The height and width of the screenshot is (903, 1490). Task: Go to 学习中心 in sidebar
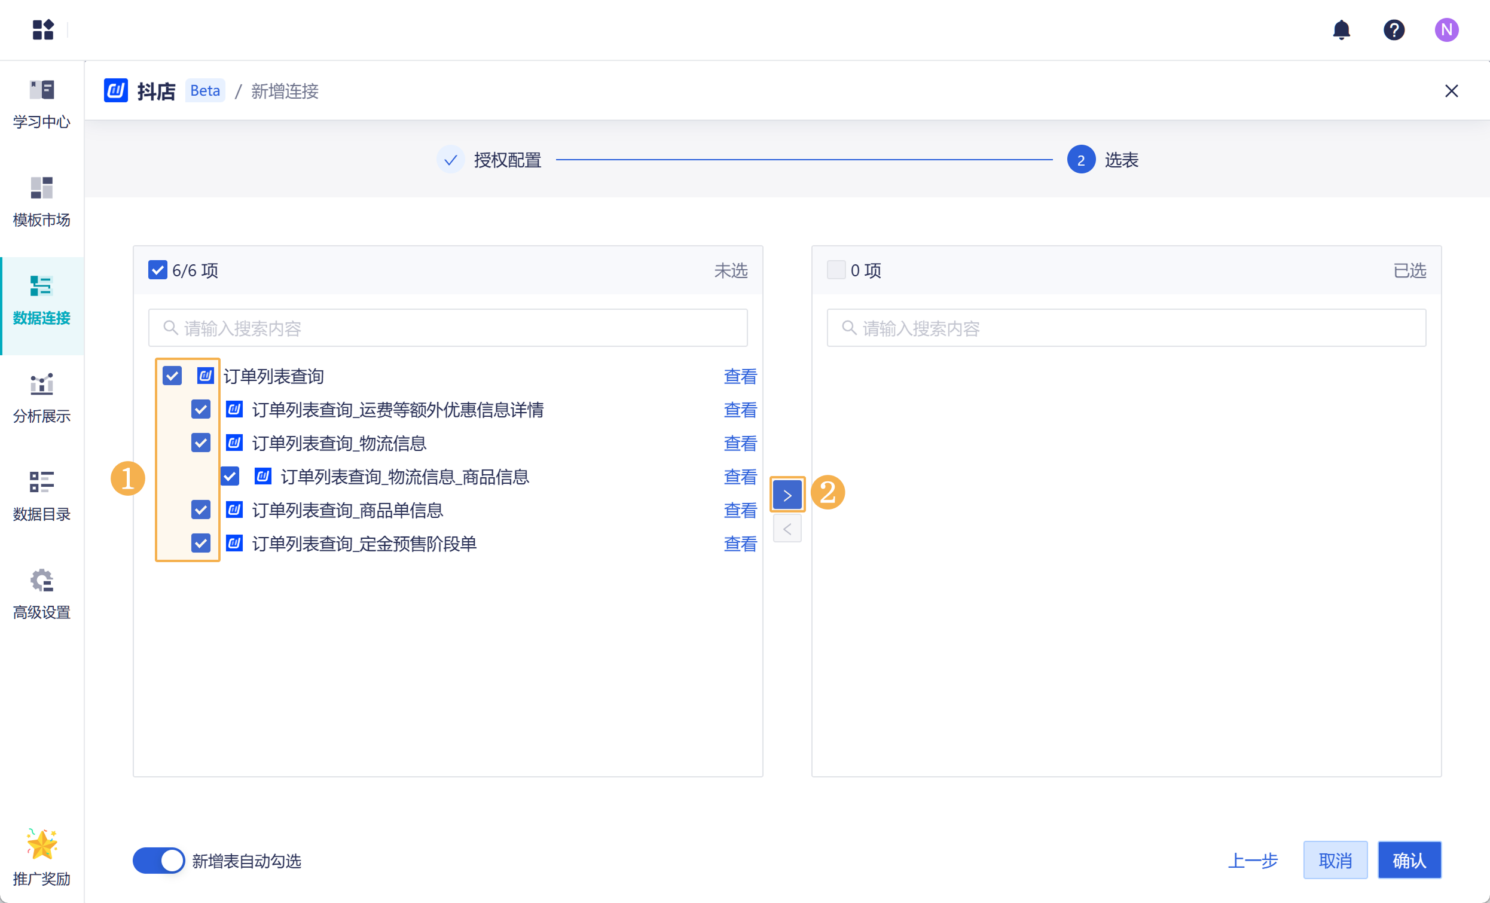coord(42,103)
